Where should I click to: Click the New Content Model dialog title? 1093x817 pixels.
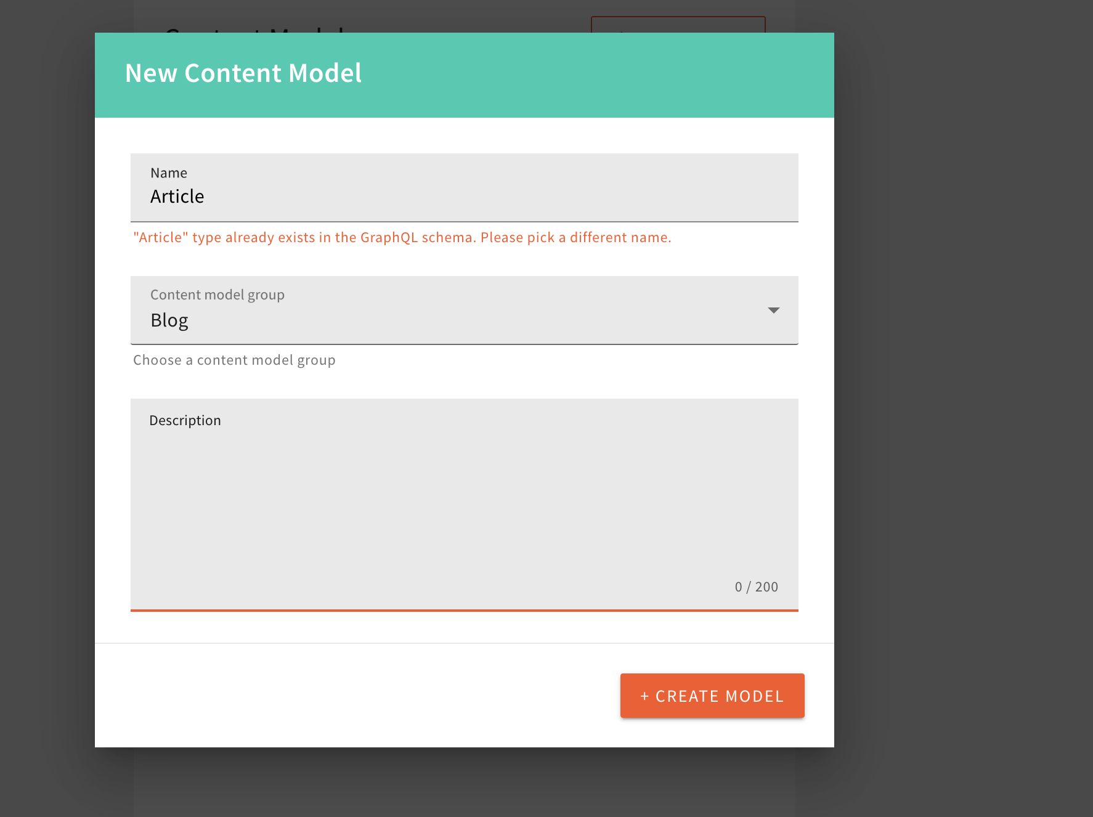(243, 73)
